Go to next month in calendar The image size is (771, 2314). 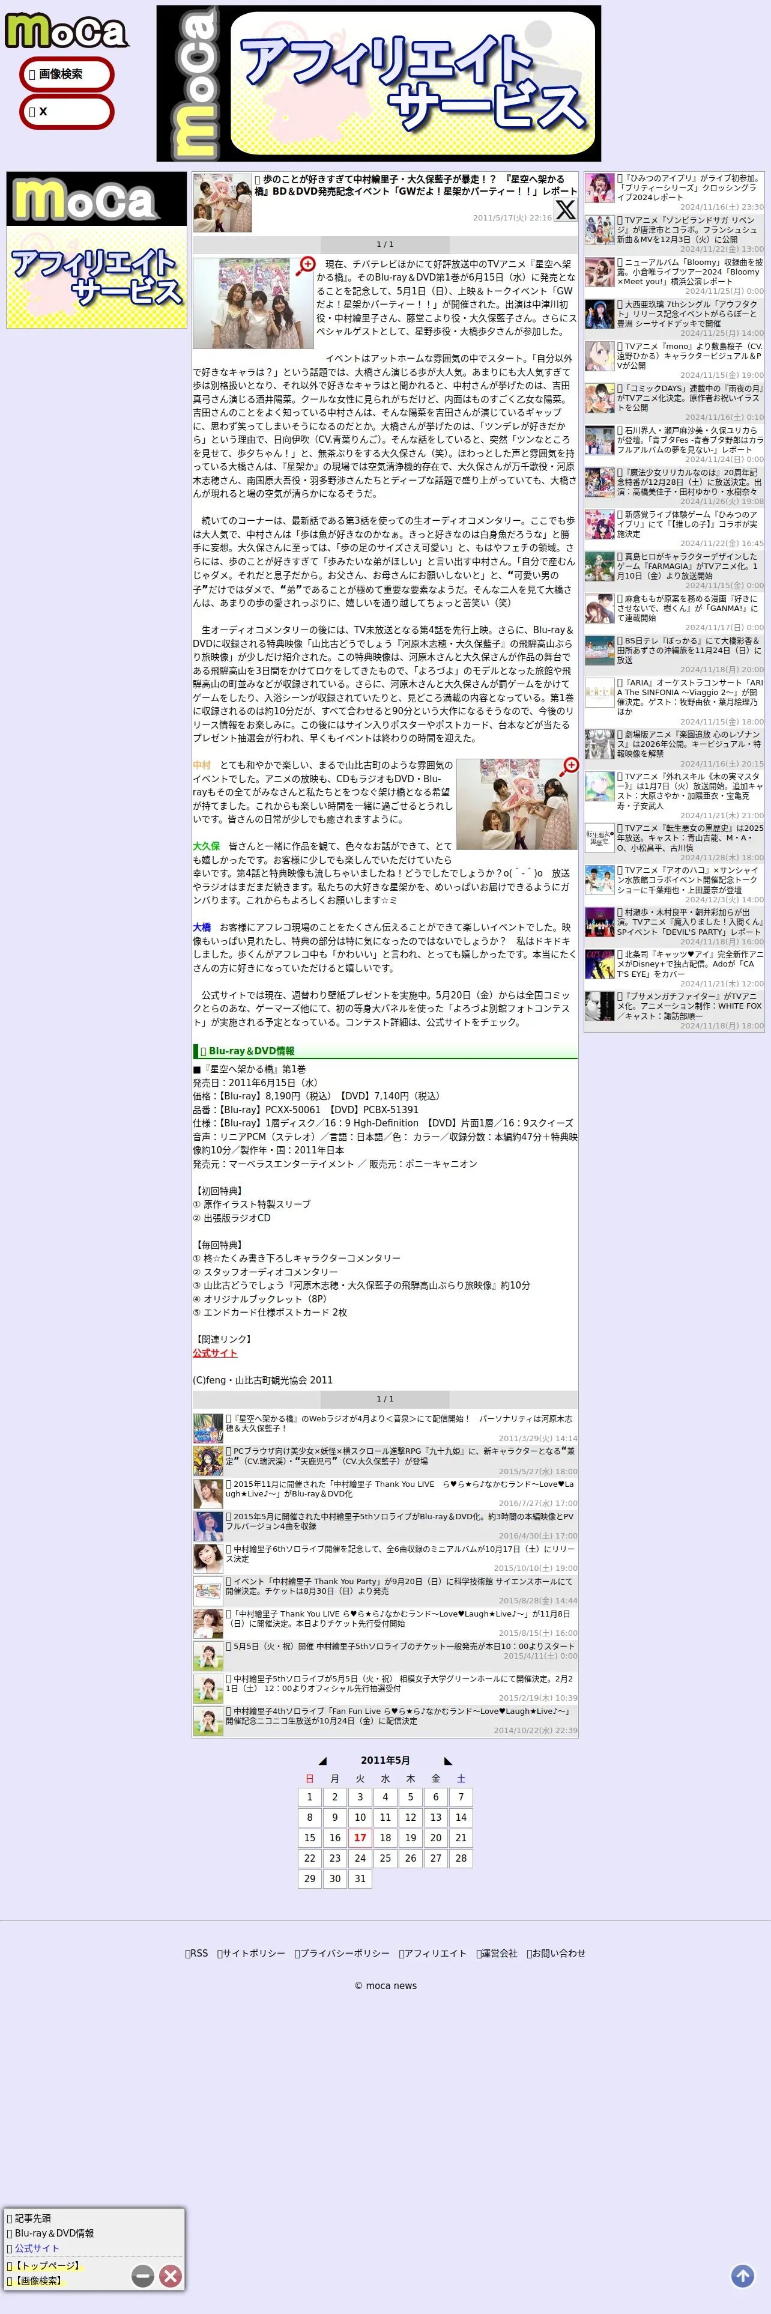[x=448, y=1761]
